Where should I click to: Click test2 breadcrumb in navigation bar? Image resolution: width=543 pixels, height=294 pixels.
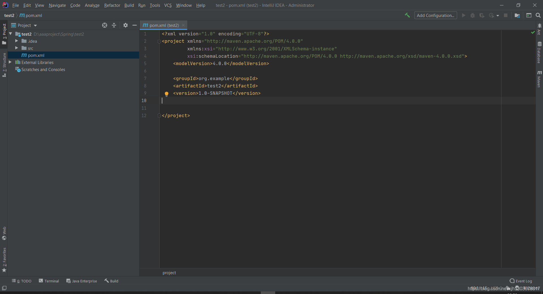tap(9, 15)
